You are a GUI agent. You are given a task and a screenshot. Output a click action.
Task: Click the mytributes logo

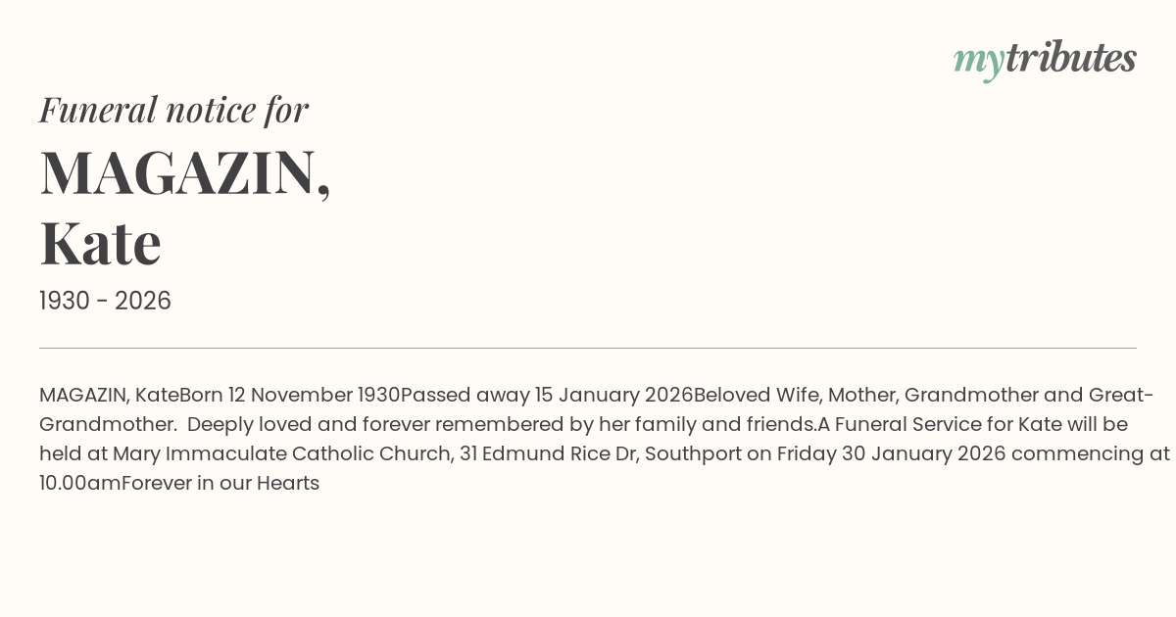tap(1044, 59)
